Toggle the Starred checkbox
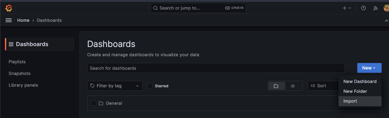 [150, 86]
